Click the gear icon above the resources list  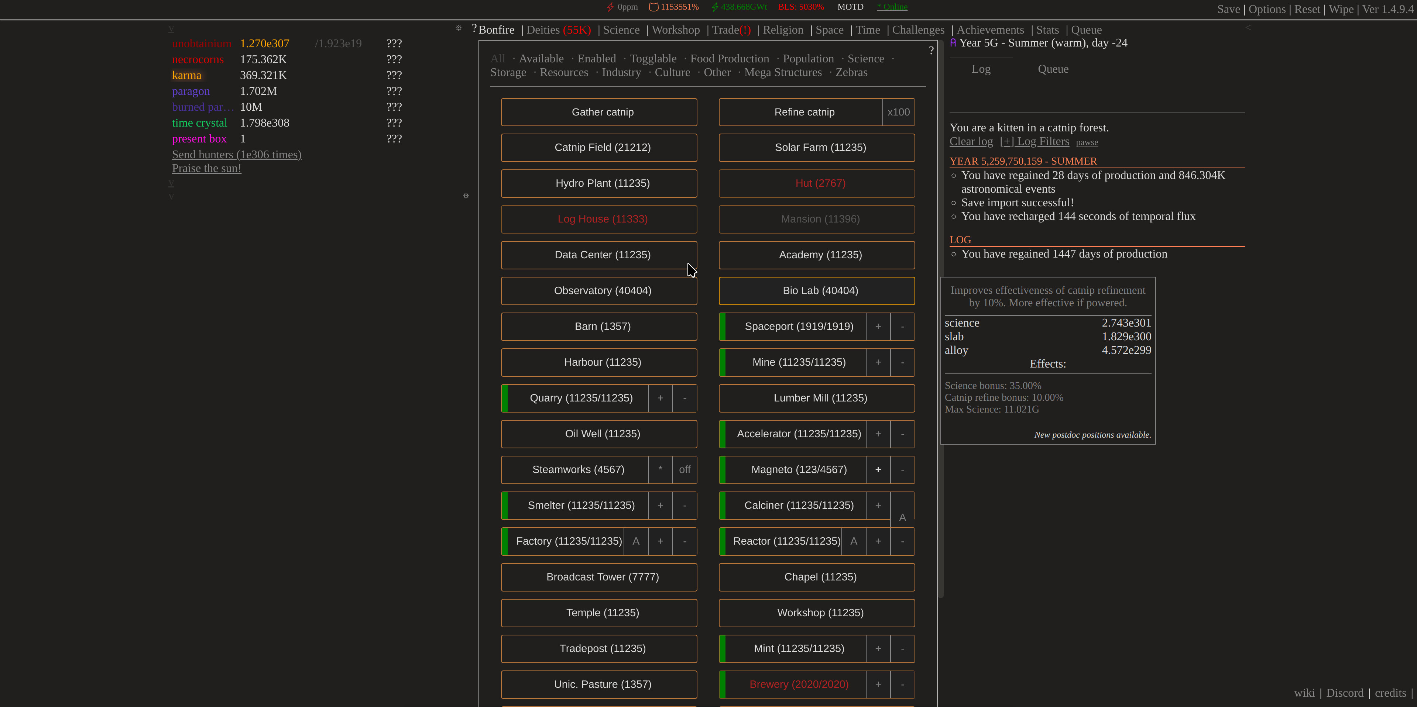[x=458, y=27]
